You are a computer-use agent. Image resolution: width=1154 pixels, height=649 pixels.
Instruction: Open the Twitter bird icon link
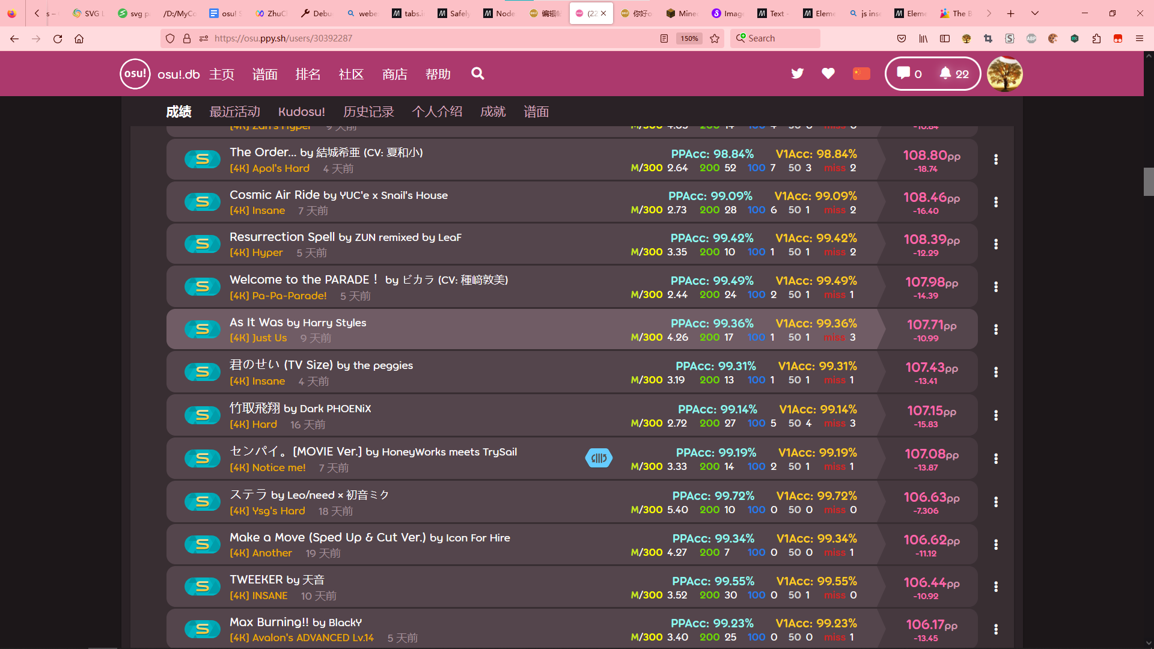[798, 73]
